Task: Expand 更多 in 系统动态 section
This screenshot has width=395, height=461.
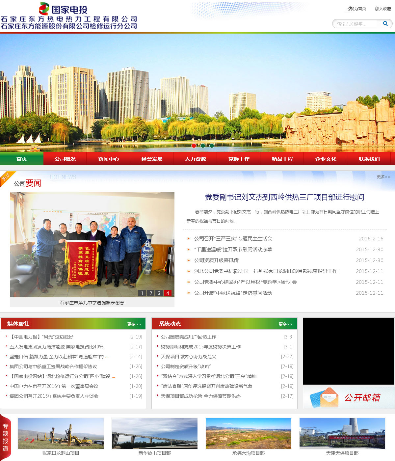Action: pyautogui.click(x=285, y=324)
